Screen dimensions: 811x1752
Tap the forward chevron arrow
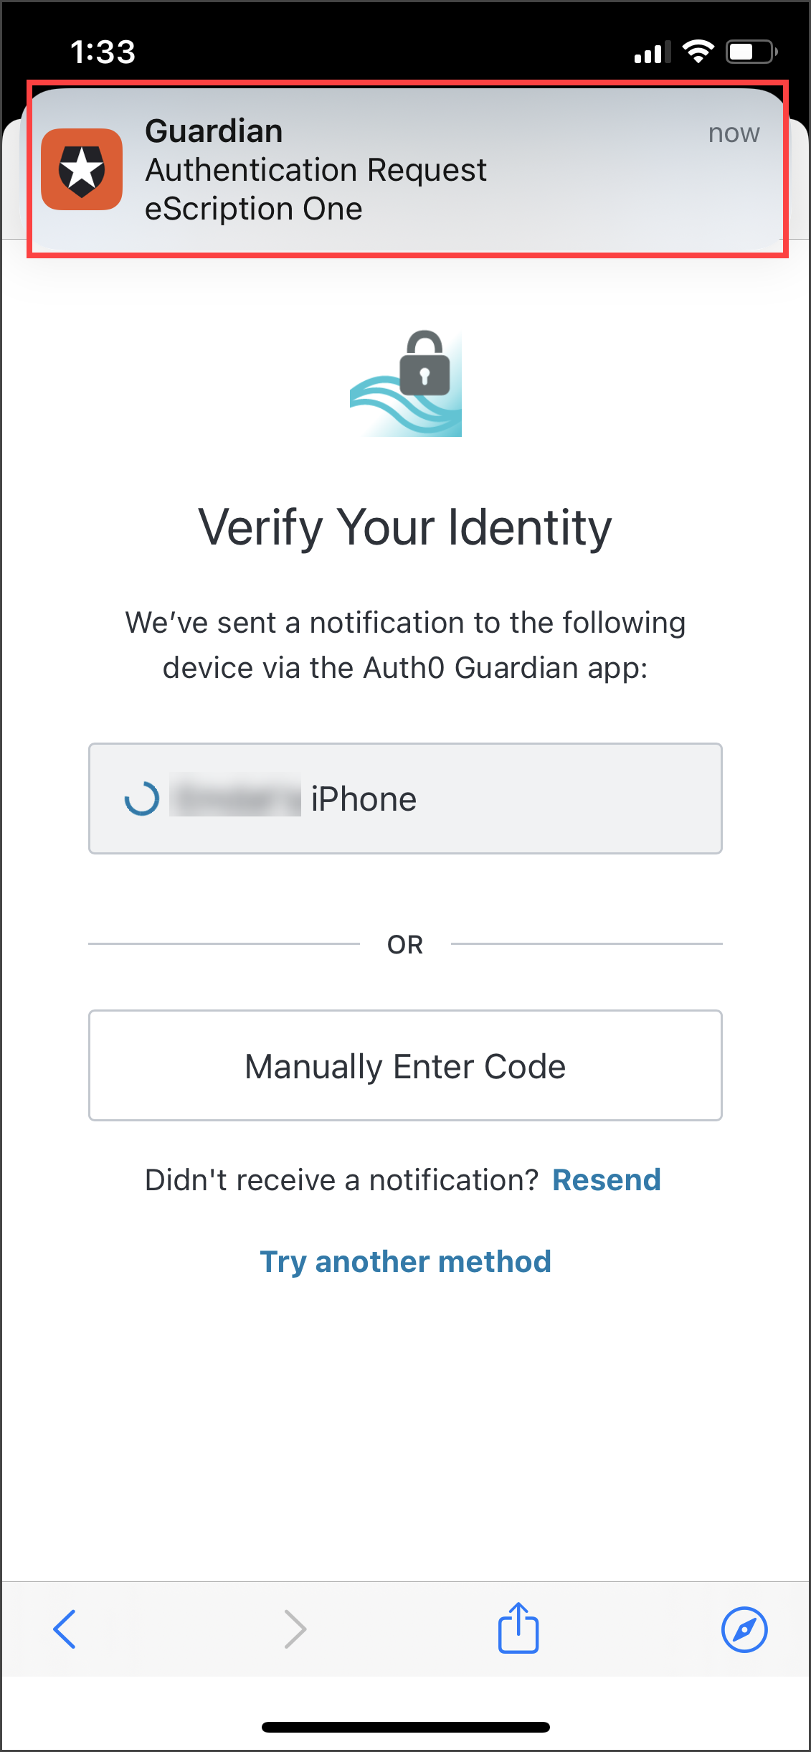pyautogui.click(x=295, y=1629)
